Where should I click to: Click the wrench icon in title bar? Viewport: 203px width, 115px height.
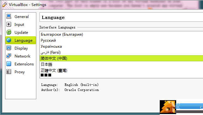[x=4, y=5]
